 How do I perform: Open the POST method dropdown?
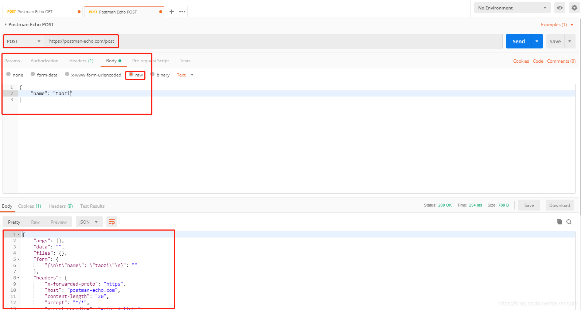coord(24,41)
